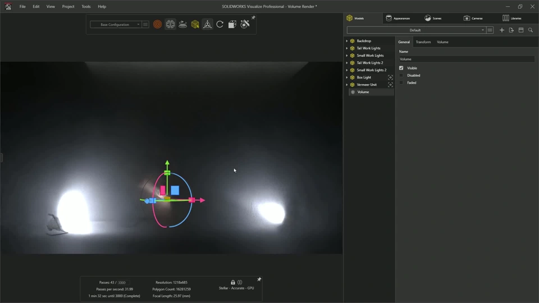This screenshot has height=303, width=539.
Task: Click the Focal Length 25.97 (mm) text
Action: click(x=172, y=296)
